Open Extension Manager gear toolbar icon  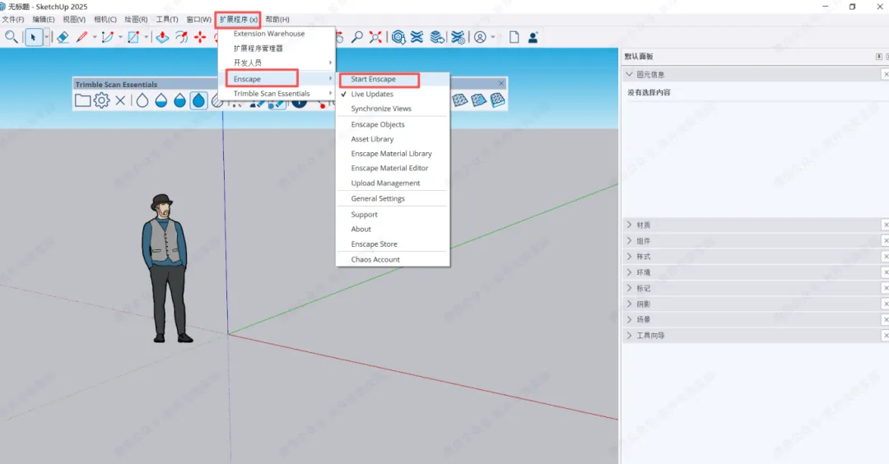[x=458, y=37]
